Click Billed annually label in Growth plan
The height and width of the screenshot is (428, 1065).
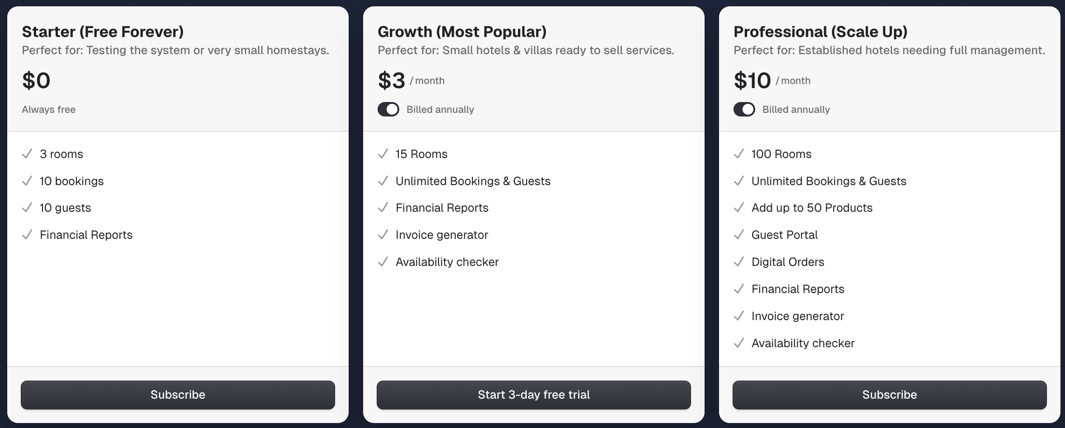(x=440, y=109)
